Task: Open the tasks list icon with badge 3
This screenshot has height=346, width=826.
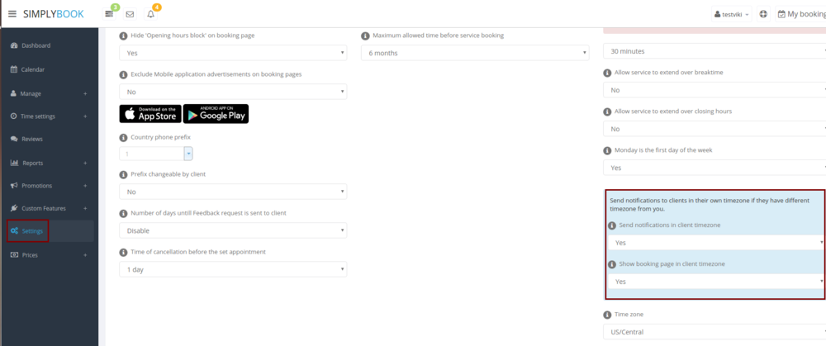Action: click(x=110, y=14)
